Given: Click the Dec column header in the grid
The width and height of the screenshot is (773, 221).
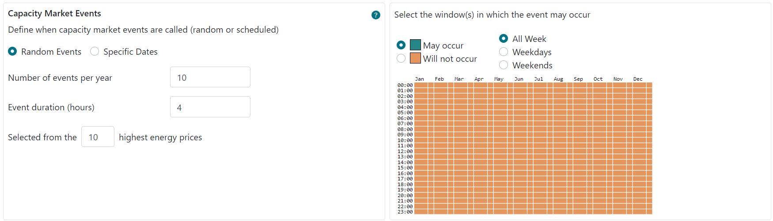Looking at the screenshot, I should 638,79.
